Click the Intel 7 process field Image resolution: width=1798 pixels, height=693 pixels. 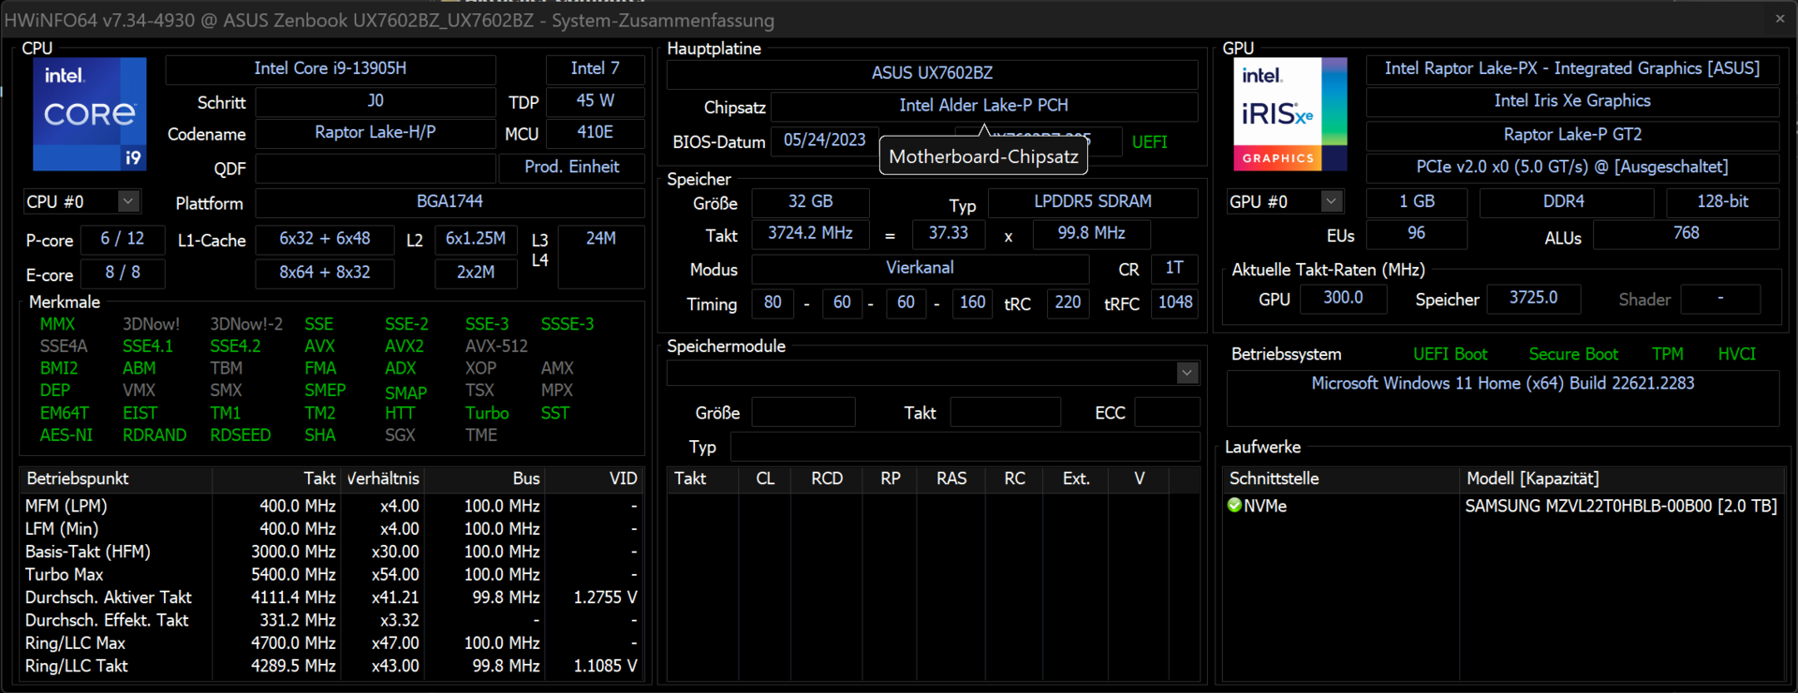[x=596, y=68]
